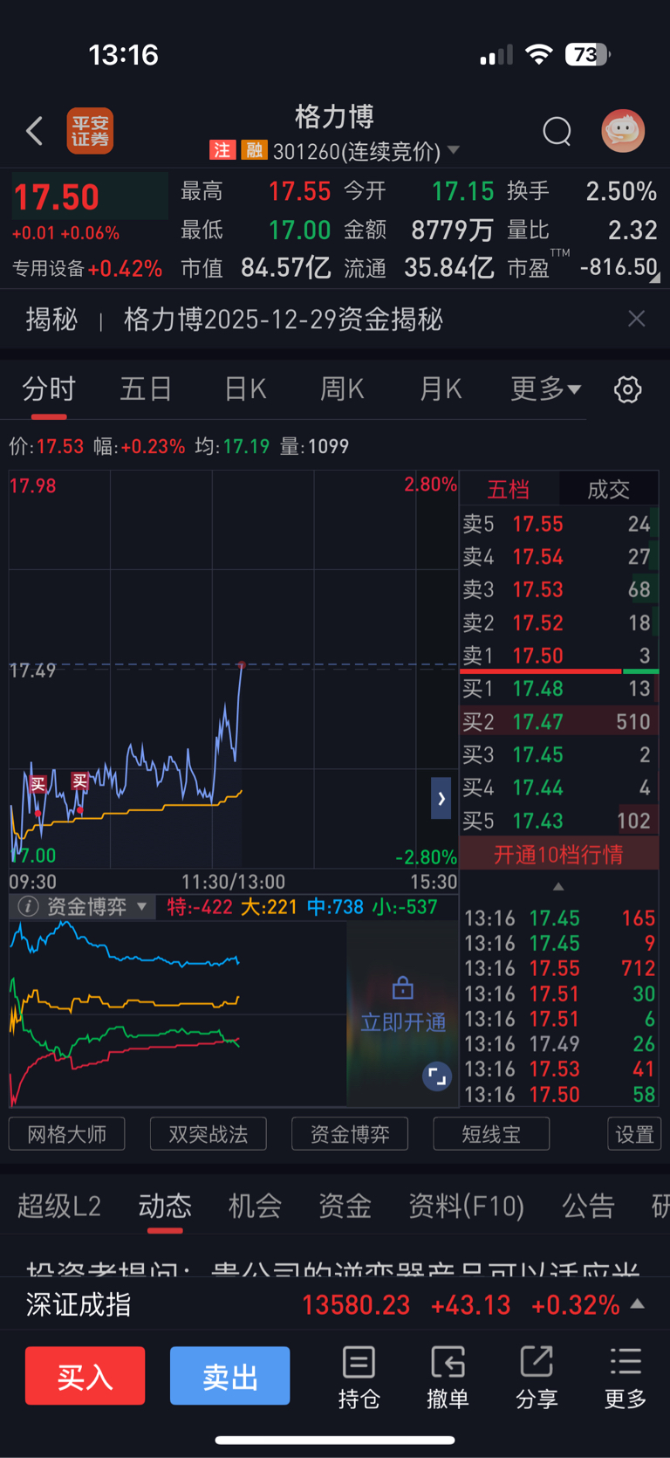Select the 网格大师 button
This screenshot has width=670, height=1458.
click(67, 1134)
